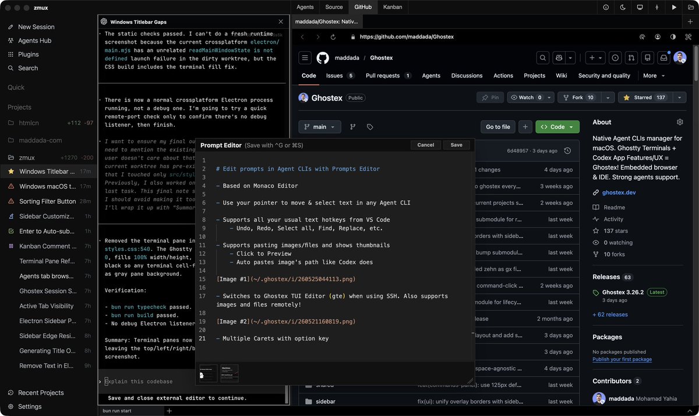
Task: Toggle the contrast half-circle icon in browser bar
Action: click(673, 37)
